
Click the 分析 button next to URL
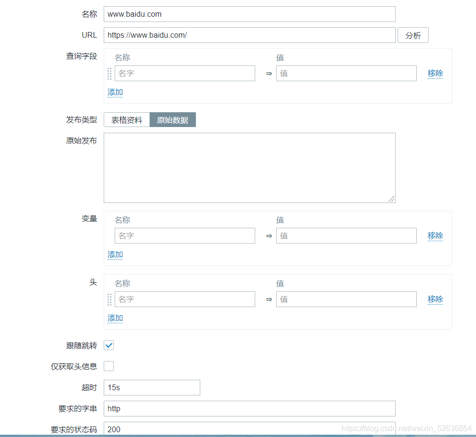coord(413,35)
